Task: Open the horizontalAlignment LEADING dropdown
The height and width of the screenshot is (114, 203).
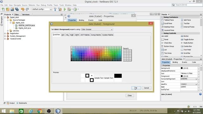Action: click(189, 79)
